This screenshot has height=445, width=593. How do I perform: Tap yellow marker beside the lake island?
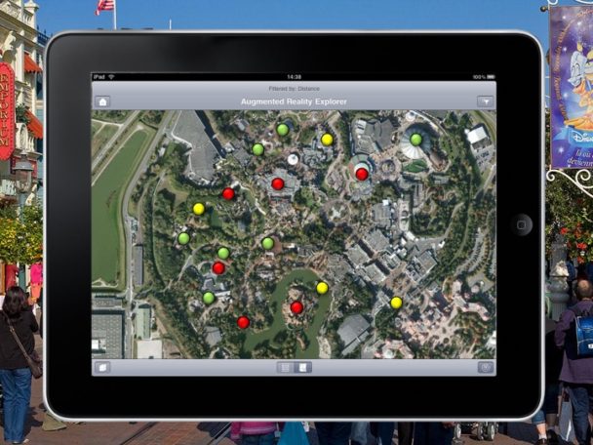[x=322, y=288]
